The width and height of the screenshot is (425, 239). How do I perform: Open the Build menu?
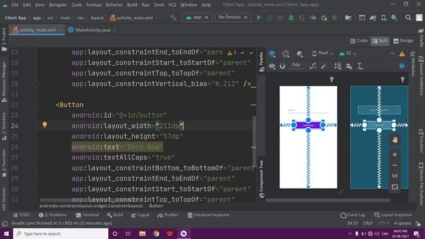[132, 5]
